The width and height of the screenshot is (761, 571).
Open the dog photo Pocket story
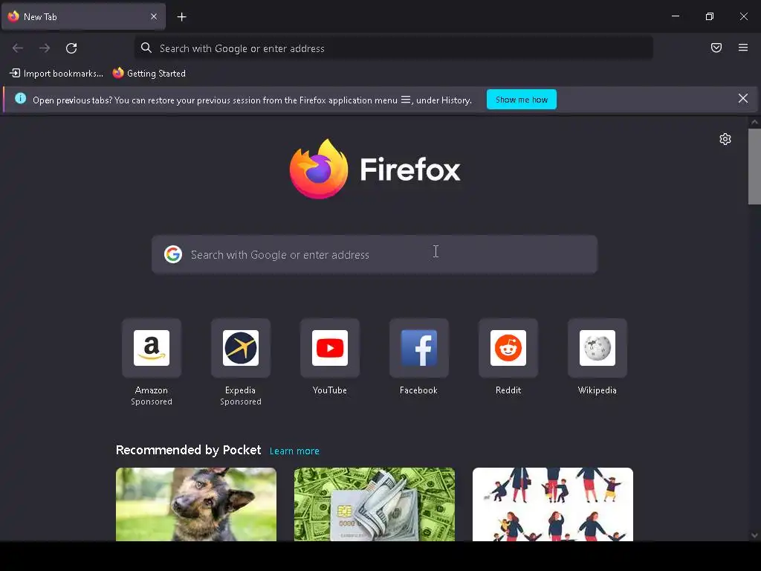pos(196,504)
